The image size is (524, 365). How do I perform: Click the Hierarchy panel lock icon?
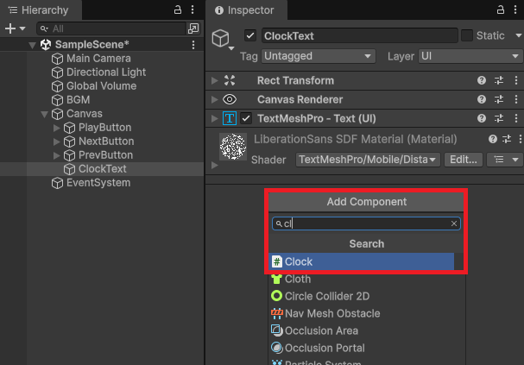pyautogui.click(x=178, y=9)
